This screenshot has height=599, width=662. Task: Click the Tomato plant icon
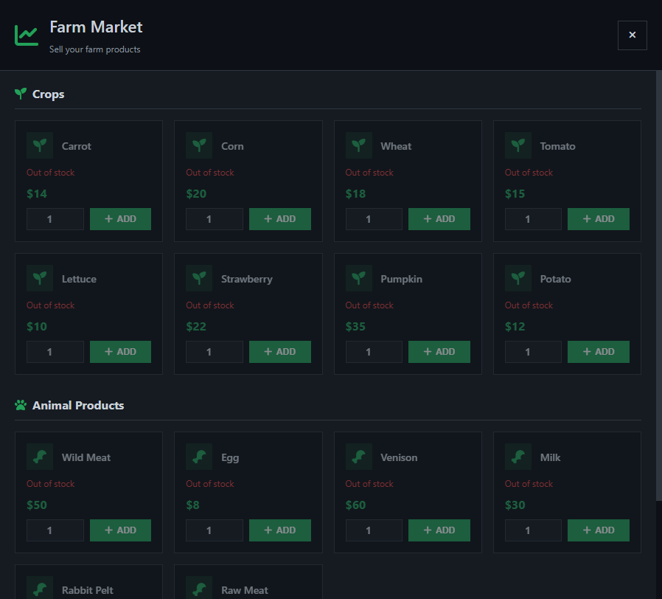tap(518, 145)
